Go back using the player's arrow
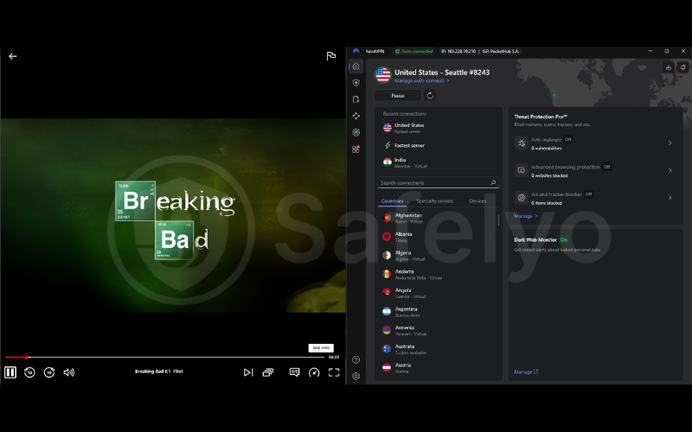This screenshot has width=692, height=432. [13, 56]
